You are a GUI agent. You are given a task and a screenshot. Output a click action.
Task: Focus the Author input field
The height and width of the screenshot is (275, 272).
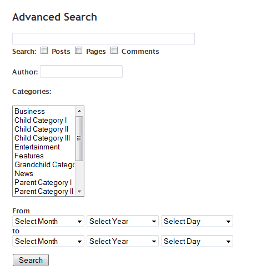(x=81, y=72)
